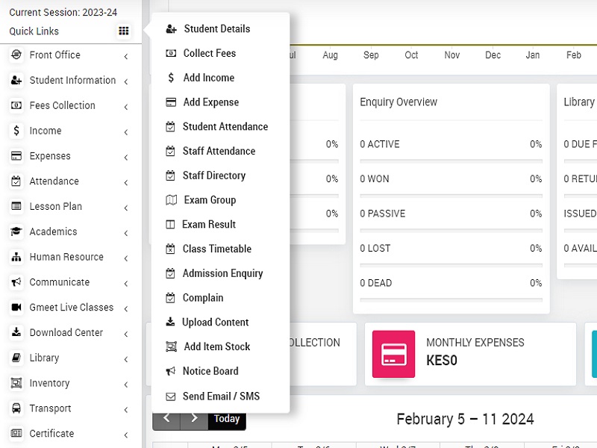Click the Library book icon in sidebar

tap(16, 358)
